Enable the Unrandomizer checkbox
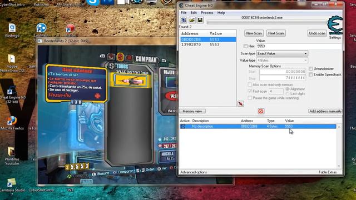 311,68
